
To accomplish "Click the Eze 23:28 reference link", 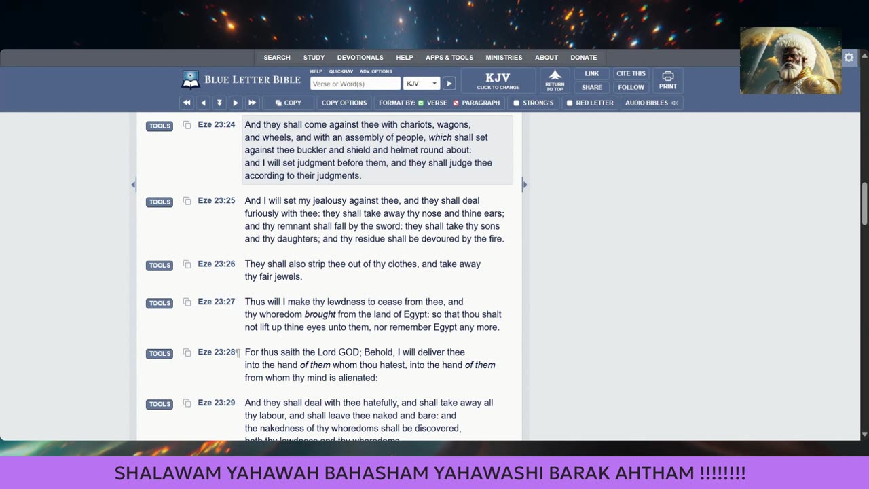I will pos(217,352).
